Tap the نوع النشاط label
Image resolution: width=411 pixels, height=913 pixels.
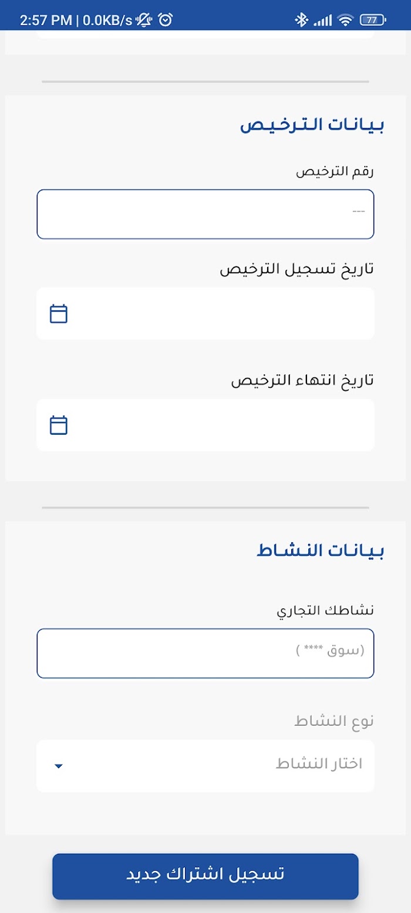coord(334,721)
